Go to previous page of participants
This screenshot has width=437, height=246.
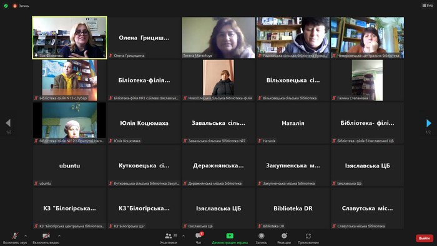[8, 123]
